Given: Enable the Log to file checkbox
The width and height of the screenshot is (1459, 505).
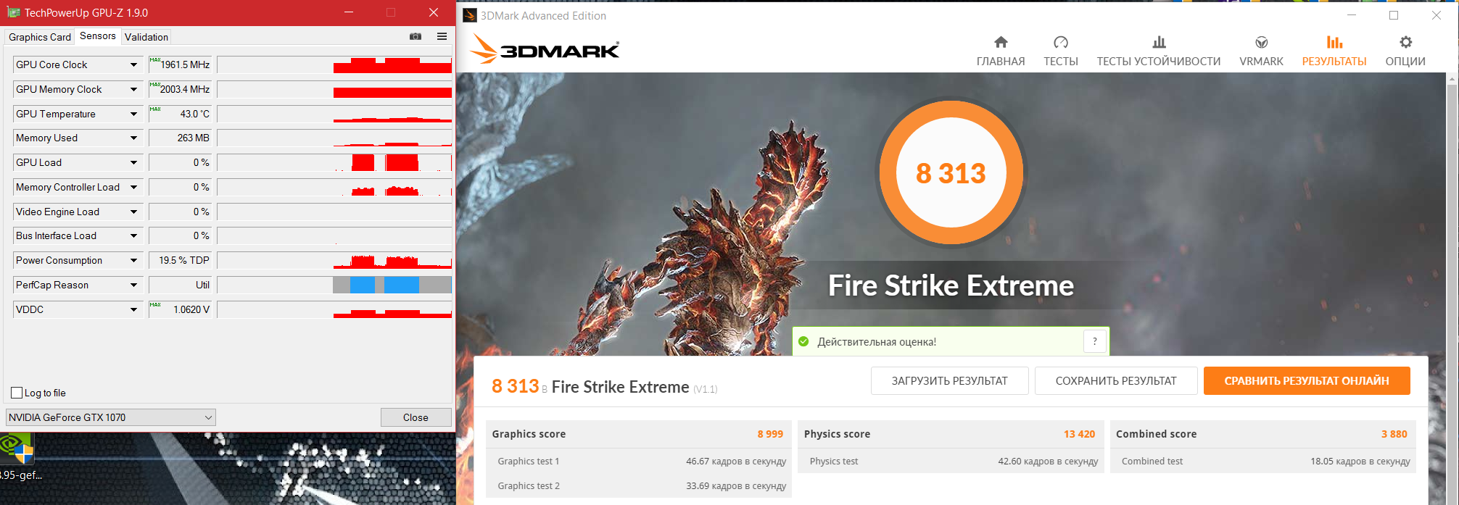Looking at the screenshot, I should point(17,393).
